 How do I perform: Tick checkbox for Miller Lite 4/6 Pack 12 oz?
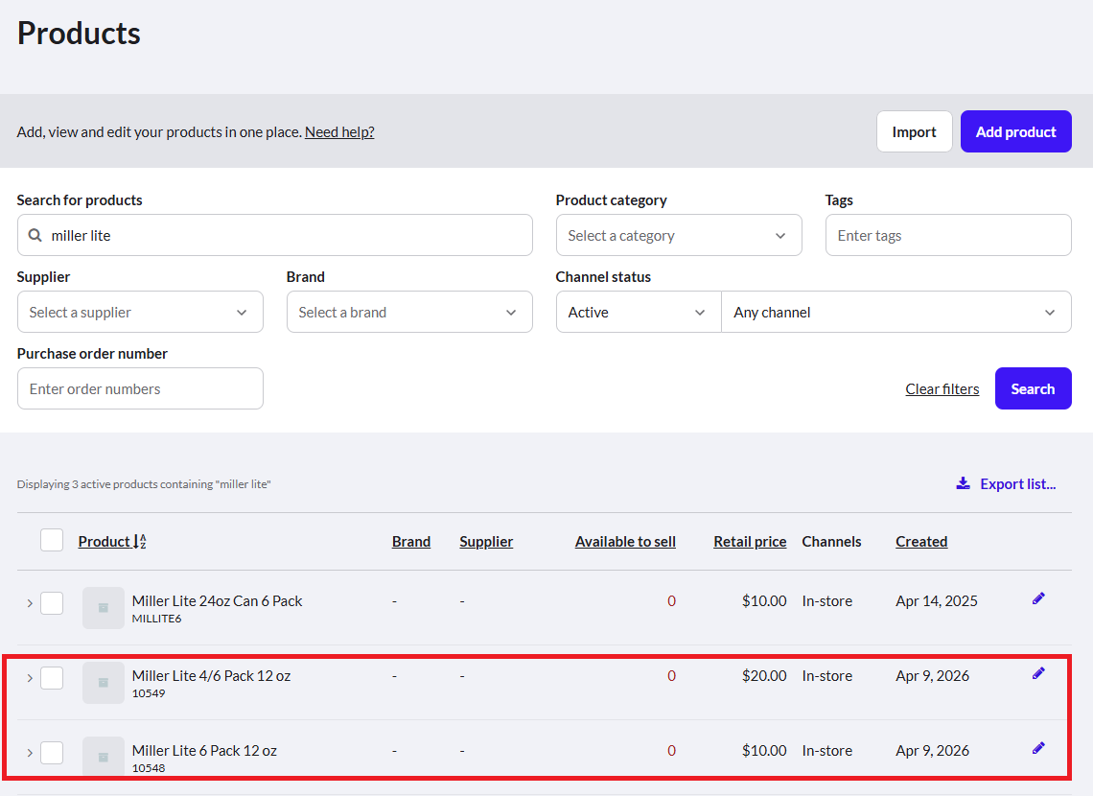52,677
